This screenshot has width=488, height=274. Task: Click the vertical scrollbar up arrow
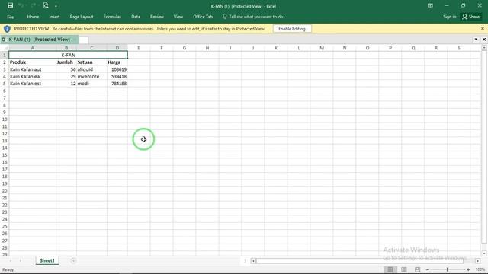point(484,48)
